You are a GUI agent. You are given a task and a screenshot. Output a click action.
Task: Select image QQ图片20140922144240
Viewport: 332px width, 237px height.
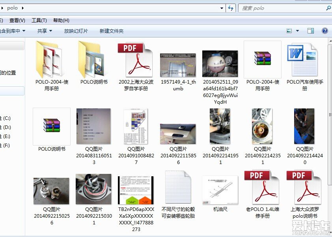coord(304,126)
